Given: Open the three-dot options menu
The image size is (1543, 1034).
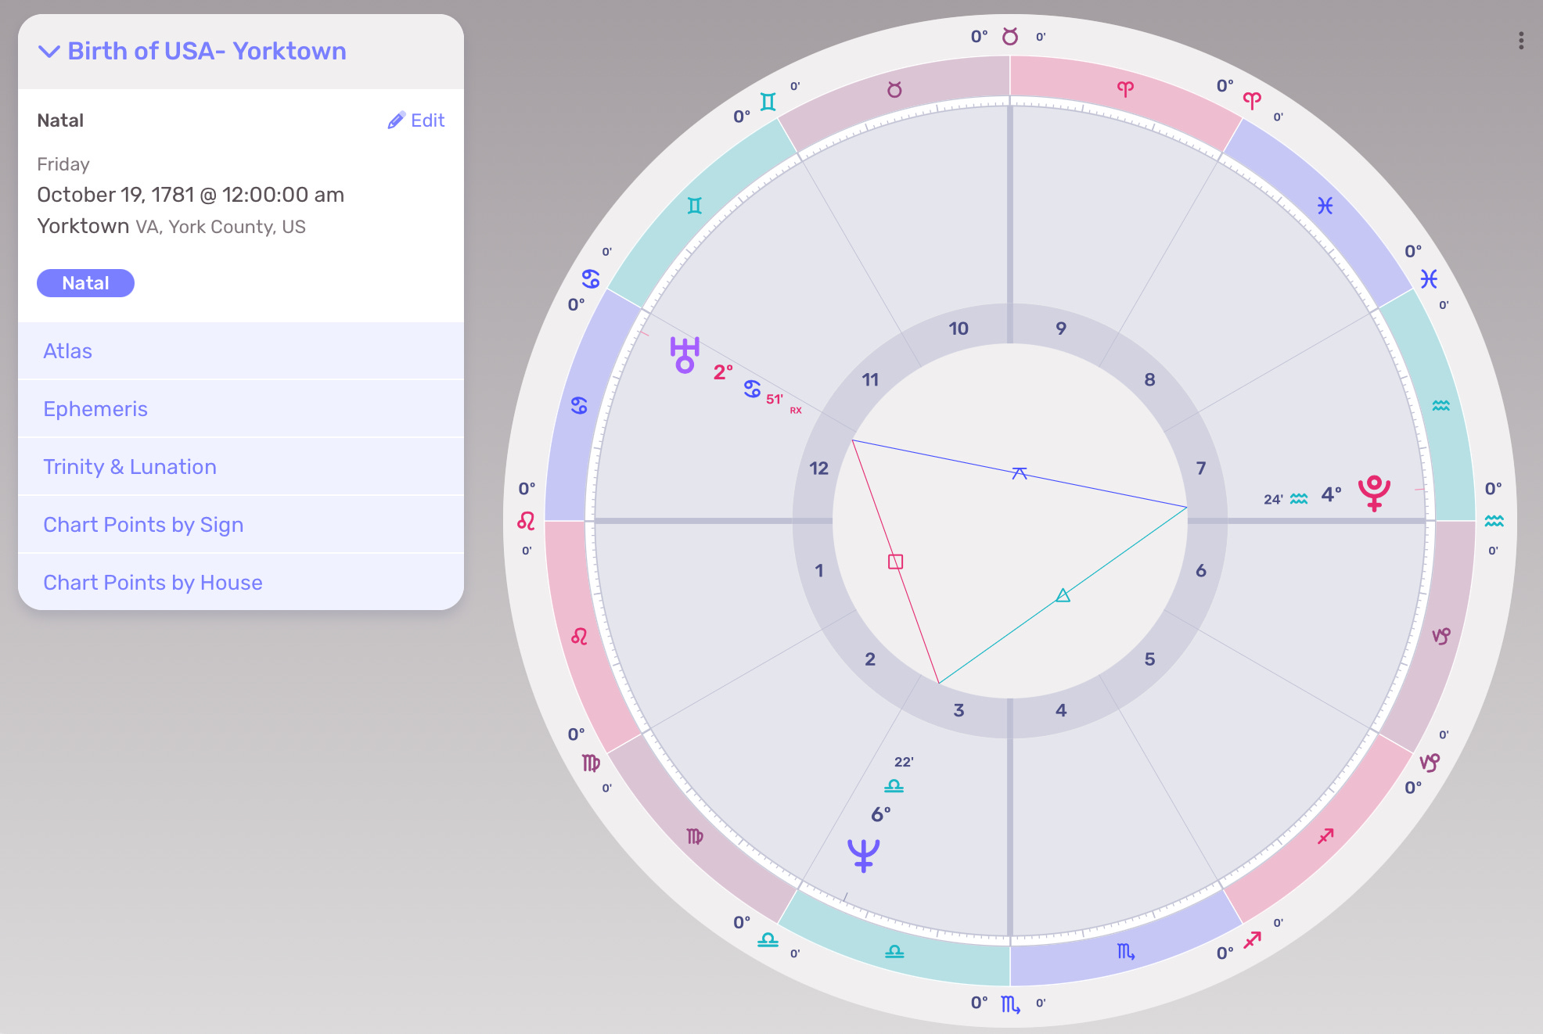Looking at the screenshot, I should [1520, 41].
